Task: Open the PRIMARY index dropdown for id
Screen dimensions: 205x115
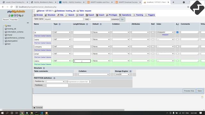Action: pos(165,32)
